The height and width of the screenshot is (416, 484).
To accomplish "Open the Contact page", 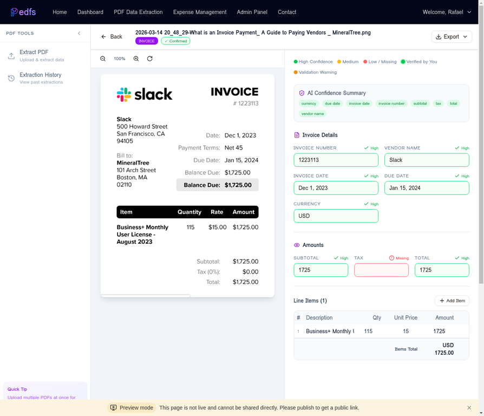I will 287,12.
